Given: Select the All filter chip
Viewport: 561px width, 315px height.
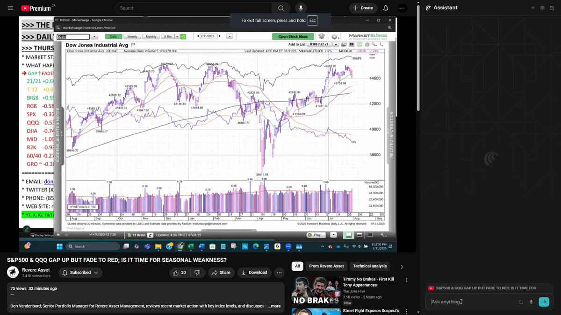Looking at the screenshot, I should pyautogui.click(x=297, y=266).
